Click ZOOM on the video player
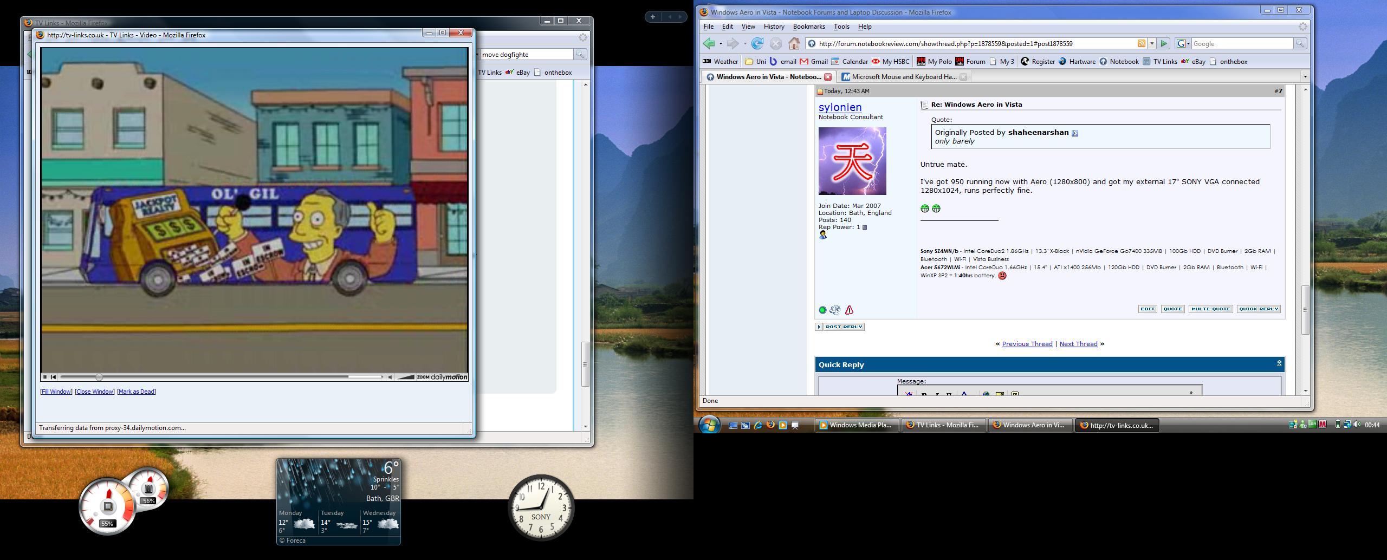 pos(423,377)
